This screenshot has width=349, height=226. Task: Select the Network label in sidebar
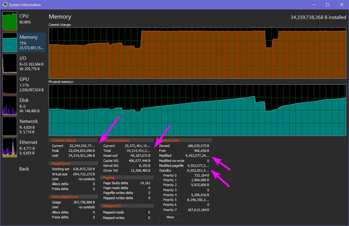(x=29, y=121)
